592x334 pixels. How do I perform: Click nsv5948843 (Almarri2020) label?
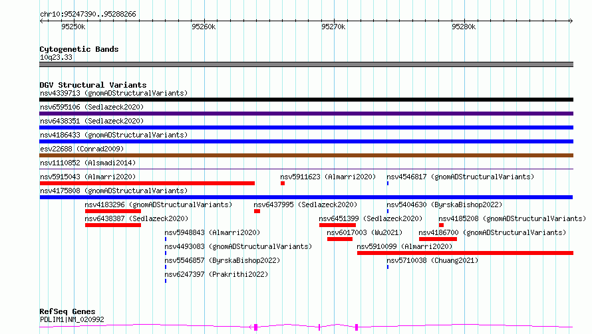(212, 232)
